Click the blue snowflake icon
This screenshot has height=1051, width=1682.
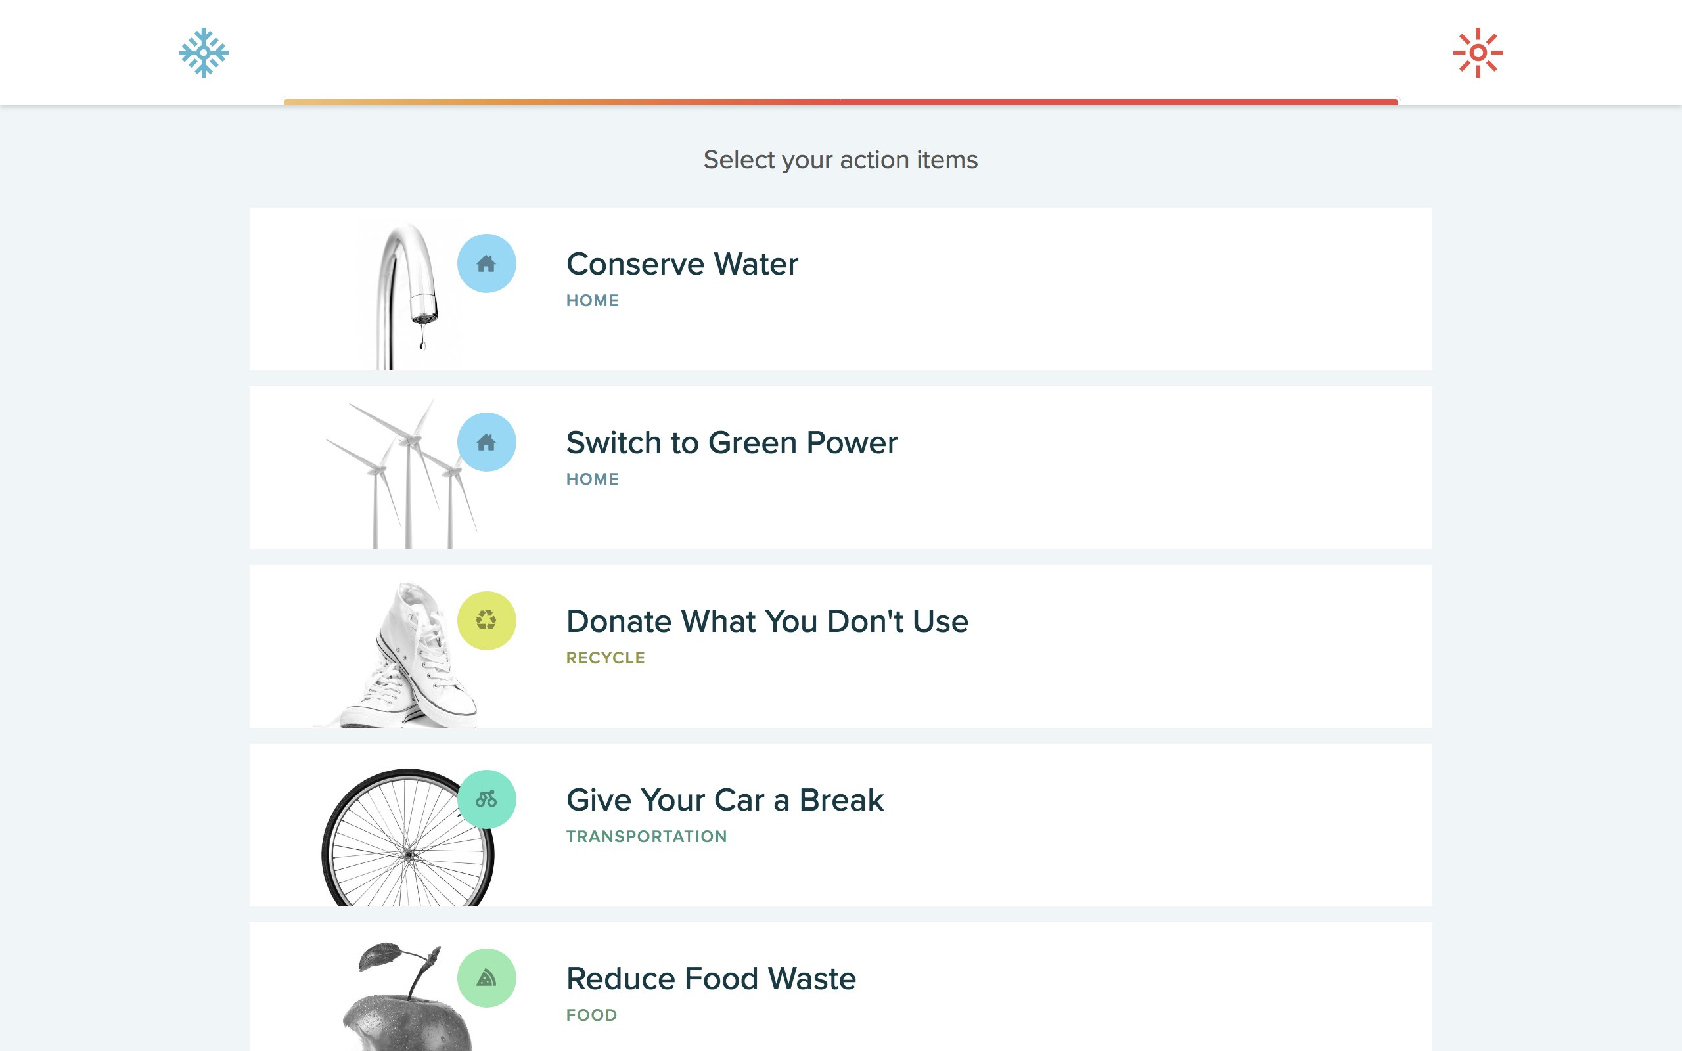(203, 51)
